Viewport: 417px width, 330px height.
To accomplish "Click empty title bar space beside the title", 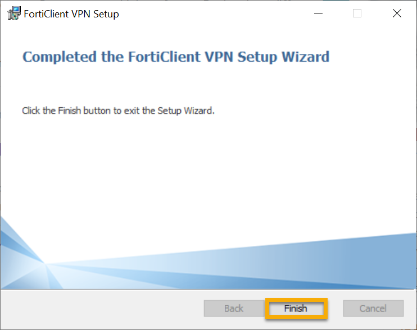I will click(214, 14).
